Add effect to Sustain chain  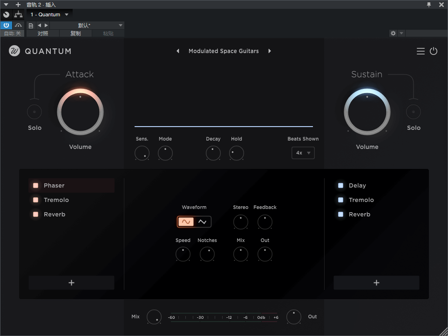(x=376, y=282)
